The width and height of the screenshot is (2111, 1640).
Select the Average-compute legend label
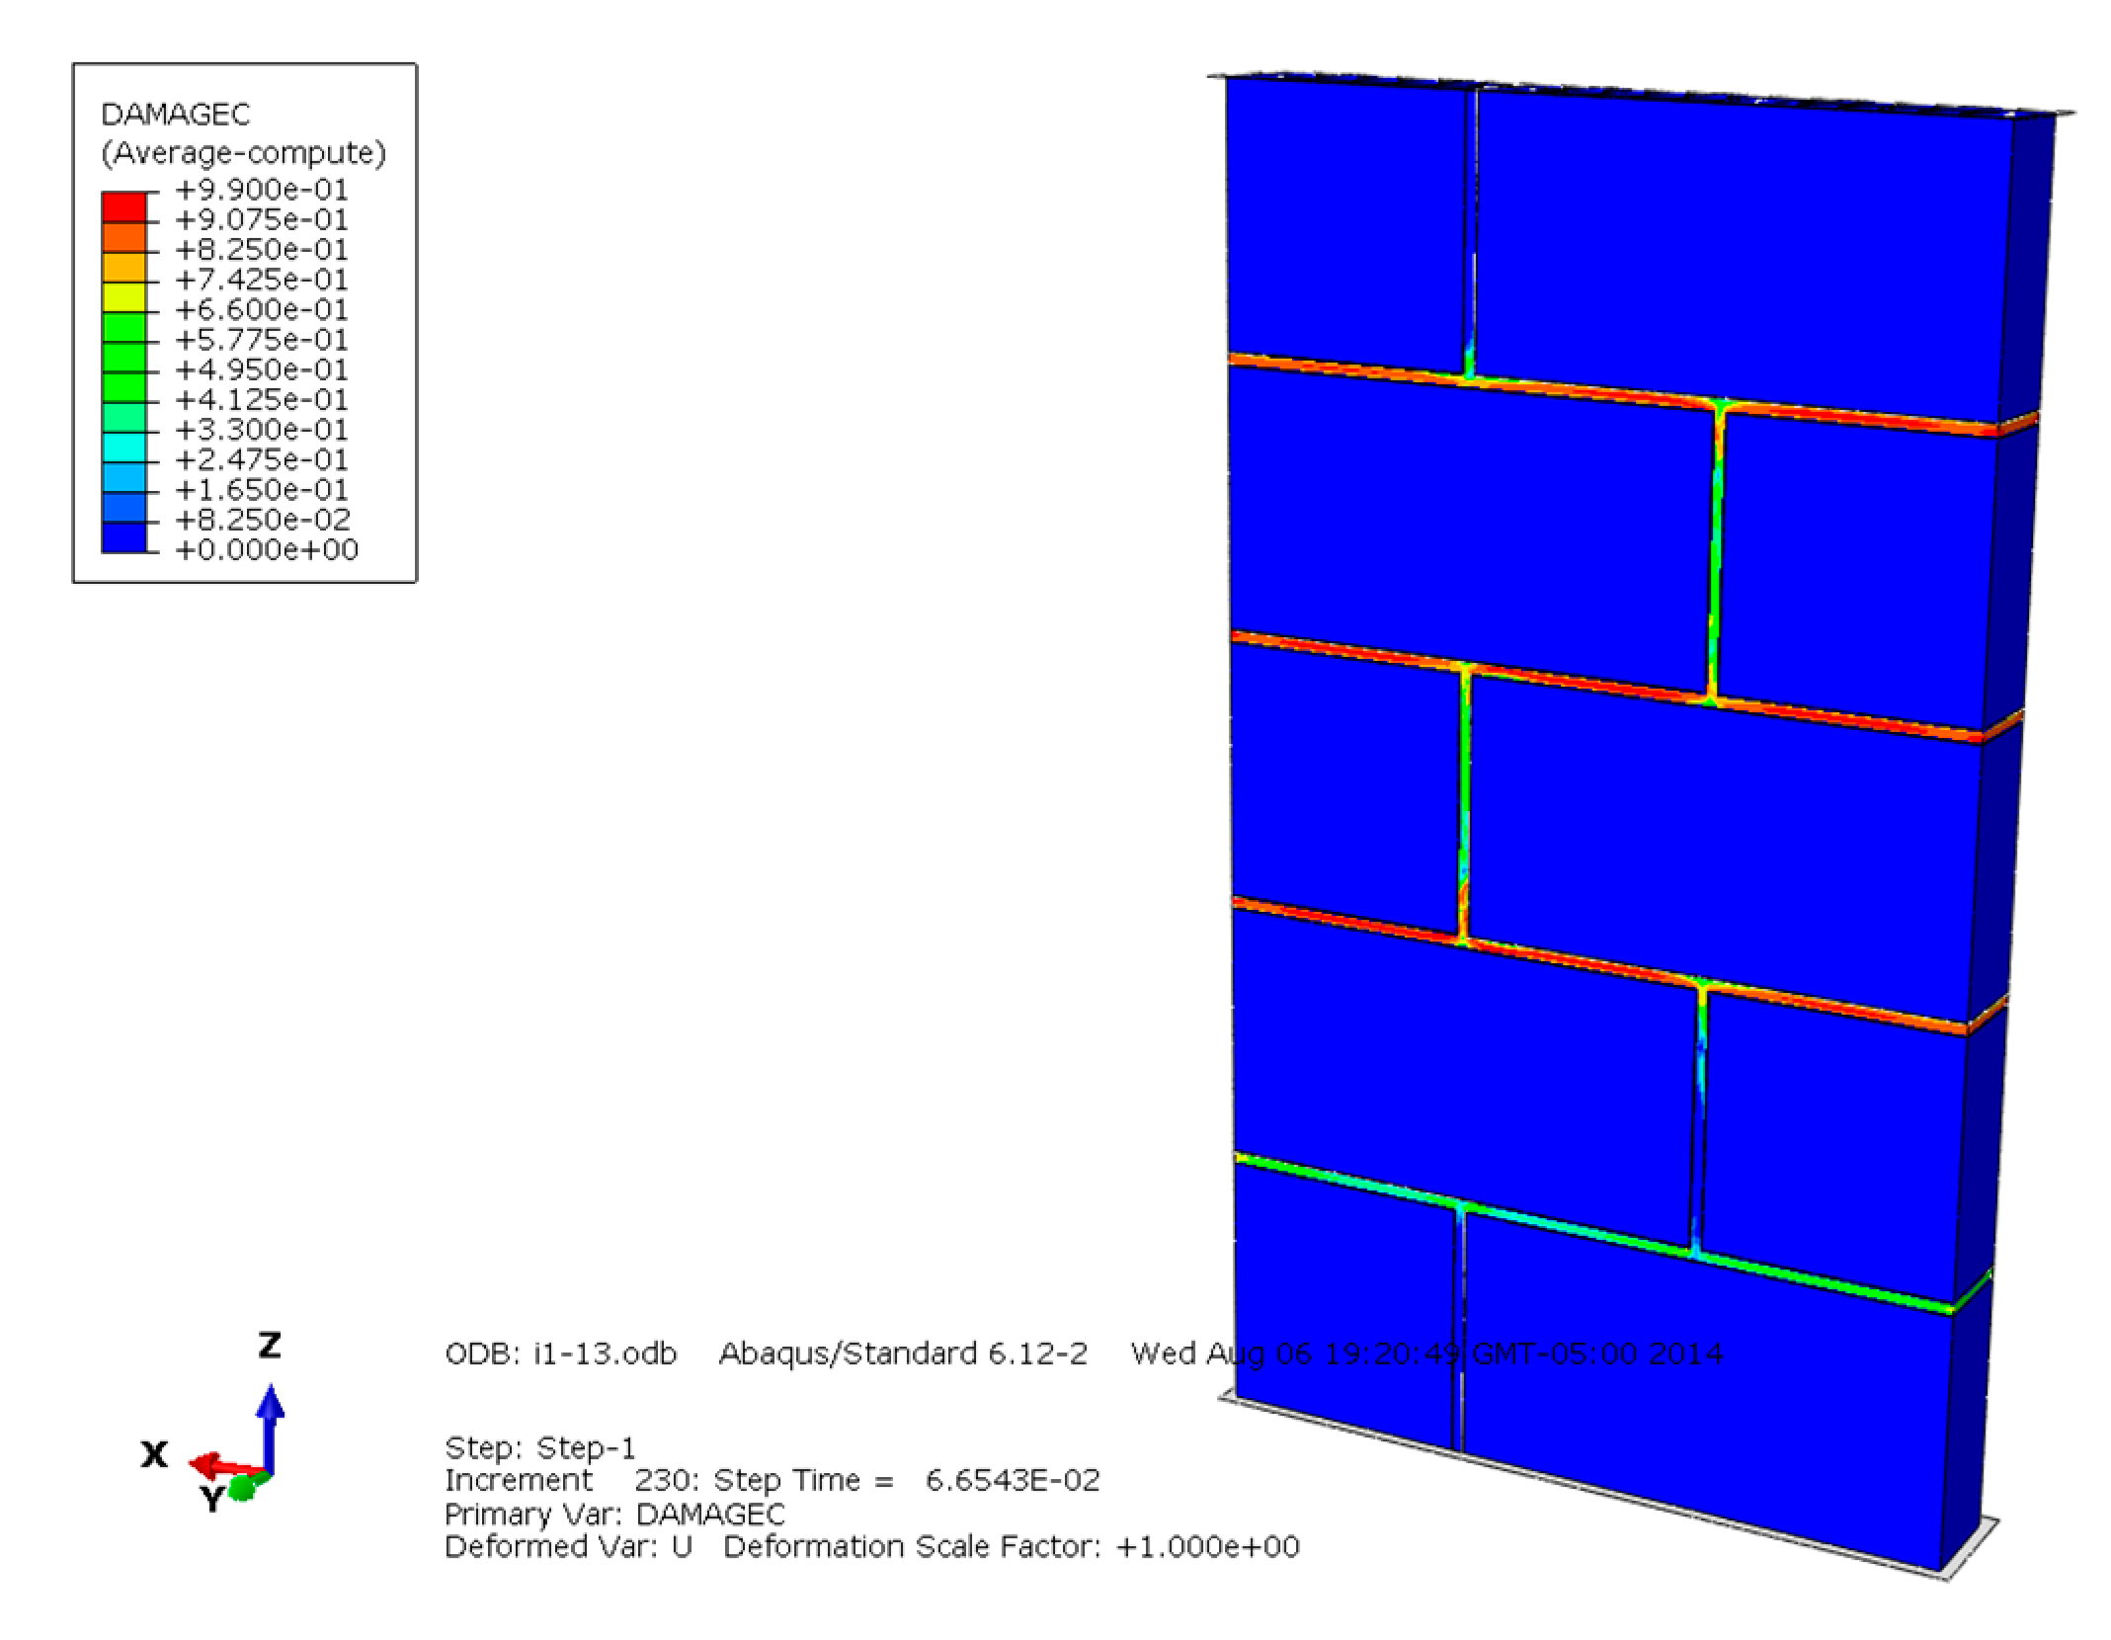(243, 154)
